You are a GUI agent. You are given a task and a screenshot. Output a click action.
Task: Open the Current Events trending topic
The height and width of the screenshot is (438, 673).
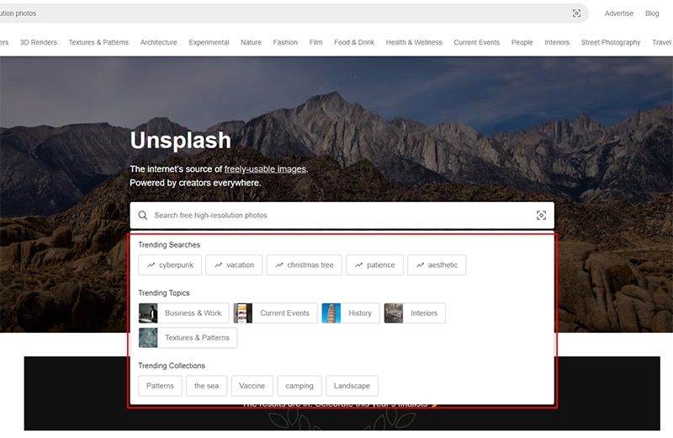tap(275, 313)
